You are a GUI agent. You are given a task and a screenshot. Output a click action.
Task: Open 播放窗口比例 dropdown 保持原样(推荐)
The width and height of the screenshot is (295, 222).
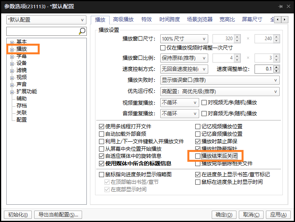click(184, 58)
